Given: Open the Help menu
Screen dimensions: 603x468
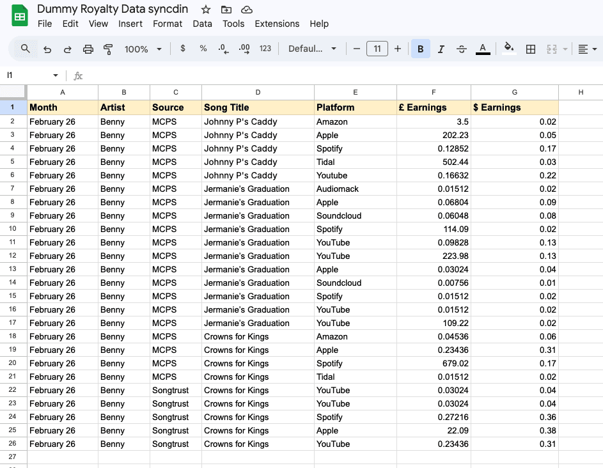Looking at the screenshot, I should click(319, 24).
